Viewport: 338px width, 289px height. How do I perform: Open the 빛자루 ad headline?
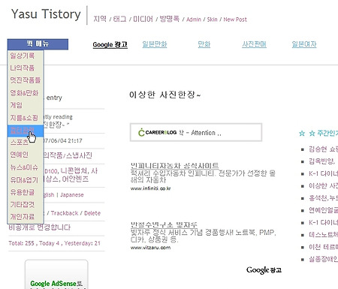click(164, 224)
